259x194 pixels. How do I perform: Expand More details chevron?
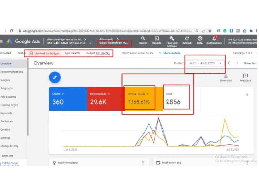click(160, 53)
